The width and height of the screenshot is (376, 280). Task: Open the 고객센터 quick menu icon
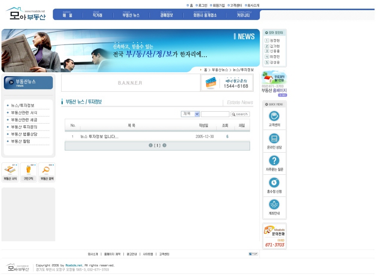click(x=274, y=116)
